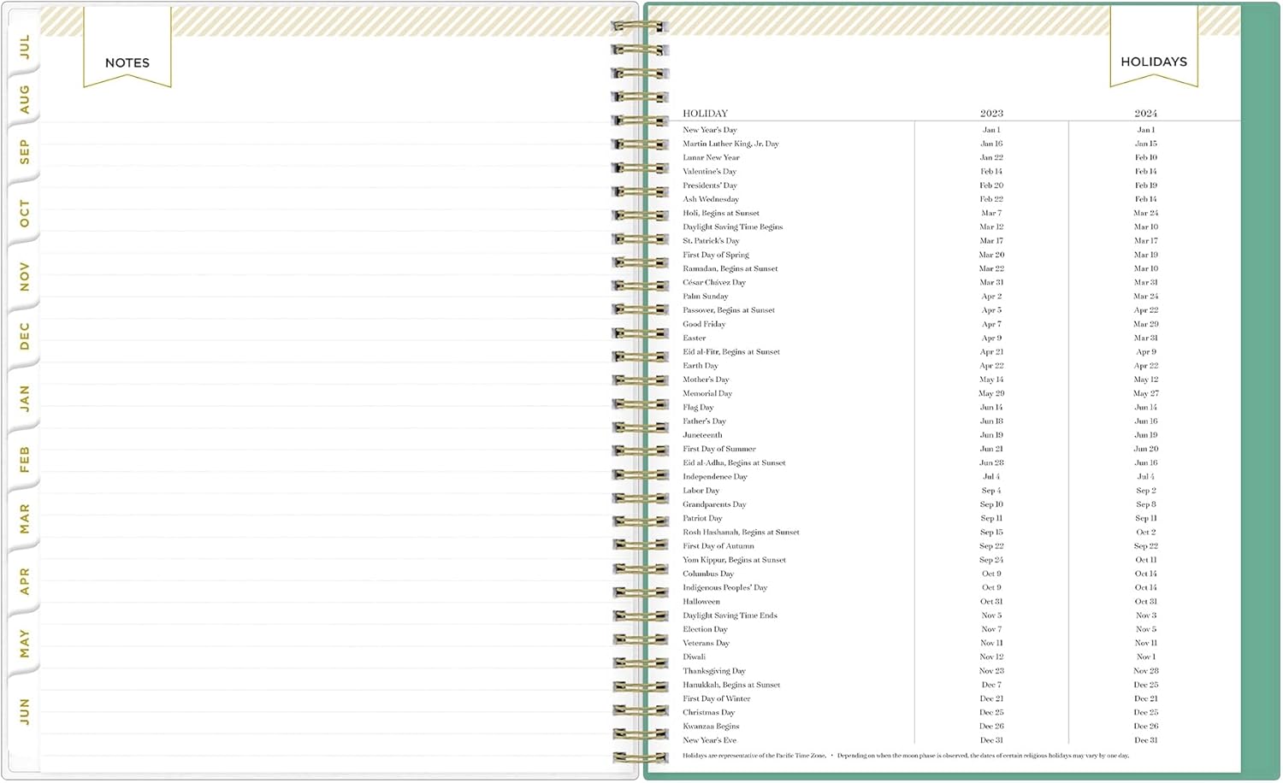Click the Kwanzaa Begins entry
The width and height of the screenshot is (1283, 783).
click(711, 727)
